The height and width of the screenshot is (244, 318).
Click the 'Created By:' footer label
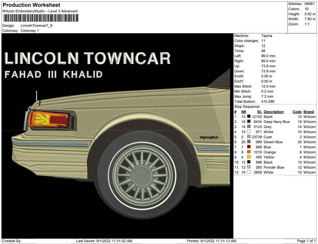(x=12, y=241)
